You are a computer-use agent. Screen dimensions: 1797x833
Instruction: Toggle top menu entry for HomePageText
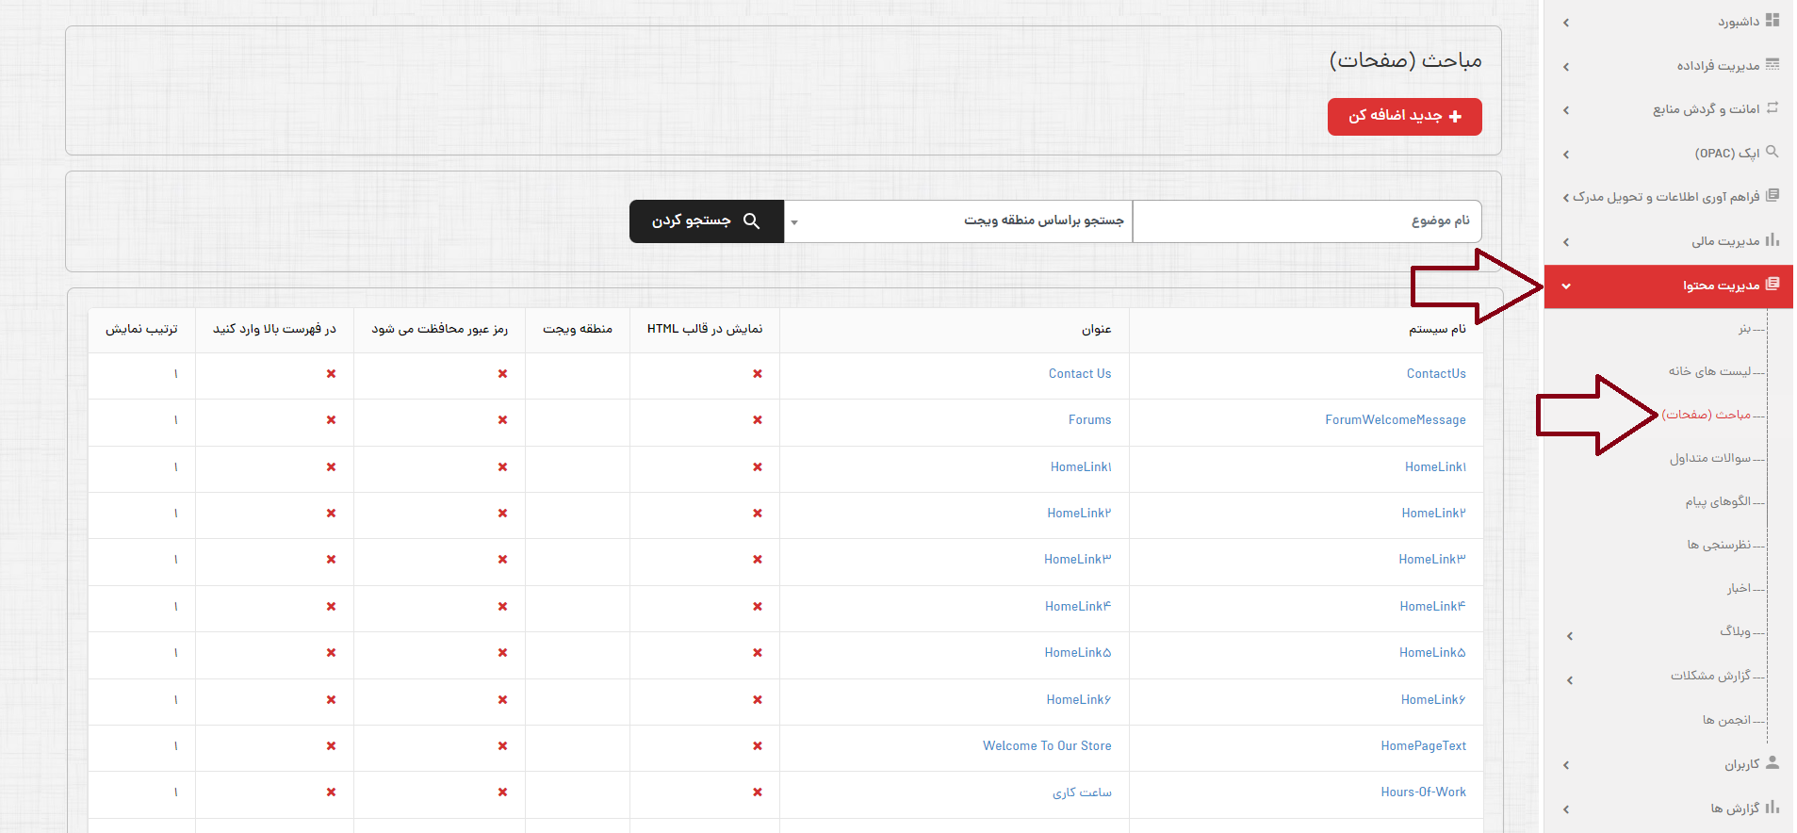(331, 746)
